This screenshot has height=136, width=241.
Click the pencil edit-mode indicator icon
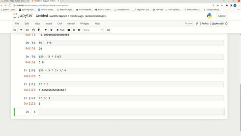click(197, 23)
